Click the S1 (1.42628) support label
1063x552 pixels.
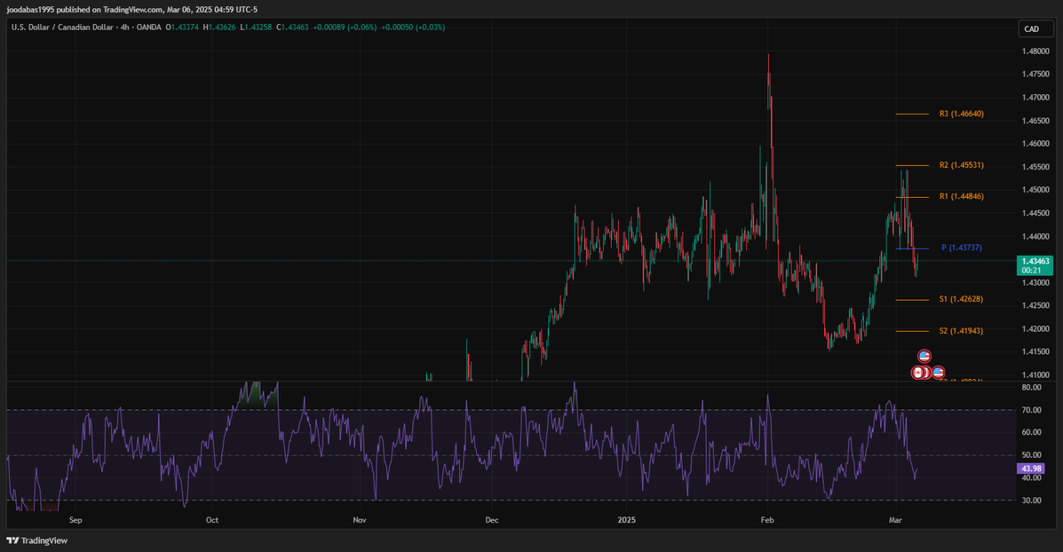[x=961, y=300]
